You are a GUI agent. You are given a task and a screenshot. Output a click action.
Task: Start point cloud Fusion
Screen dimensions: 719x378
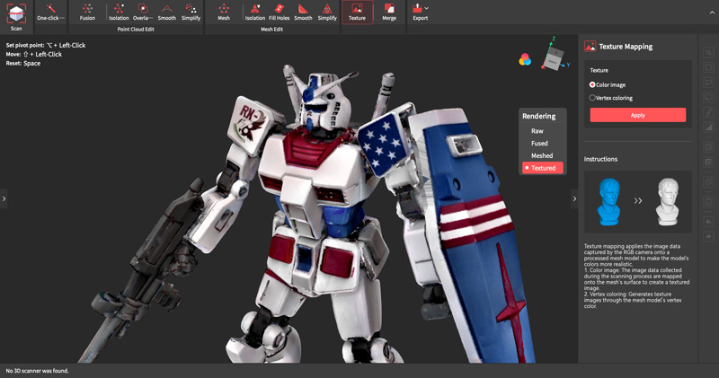87,13
